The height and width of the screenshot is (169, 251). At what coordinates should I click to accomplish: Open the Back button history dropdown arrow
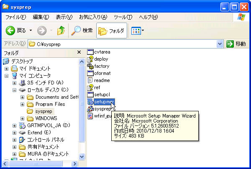[x=31, y=30]
